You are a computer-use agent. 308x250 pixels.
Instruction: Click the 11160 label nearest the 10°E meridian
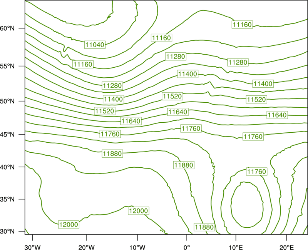pyautogui.click(x=242, y=25)
